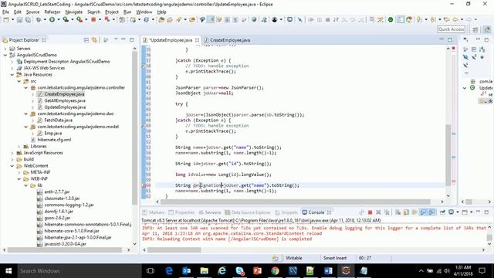Select UpdateEmployee.java in Project Explorer
Viewport: 494px width, 278px height.
coord(65,107)
